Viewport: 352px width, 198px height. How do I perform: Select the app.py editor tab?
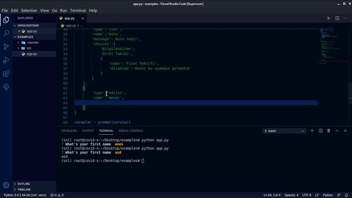click(71, 18)
